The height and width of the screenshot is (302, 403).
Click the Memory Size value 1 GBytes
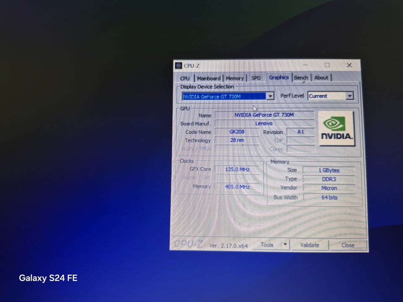point(329,170)
